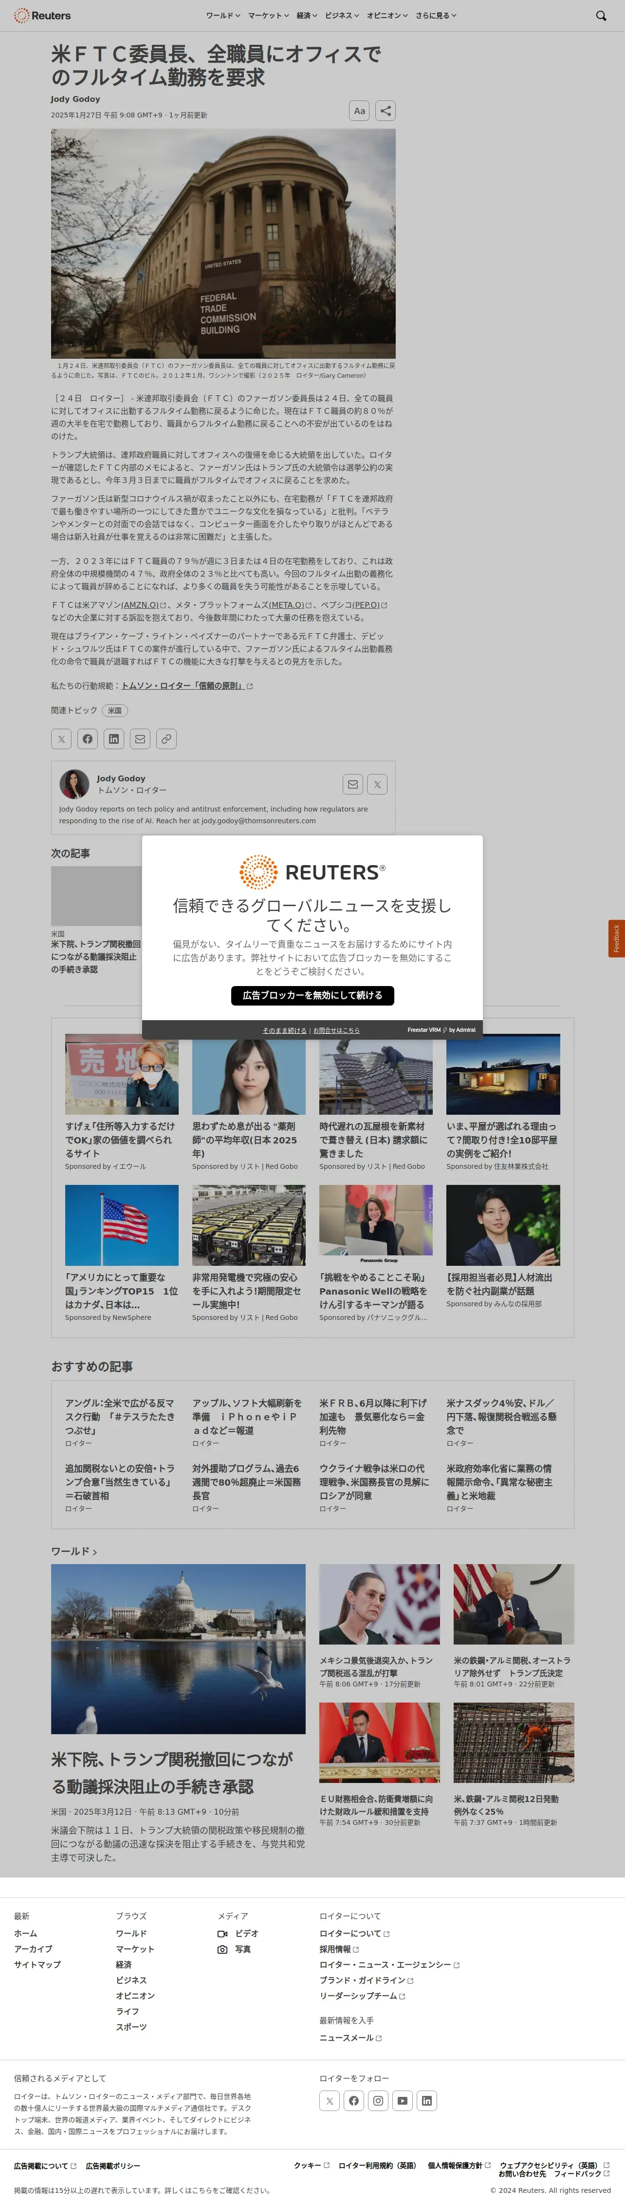
Task: Open ニュースメール link in footer
Action: coord(351,2038)
